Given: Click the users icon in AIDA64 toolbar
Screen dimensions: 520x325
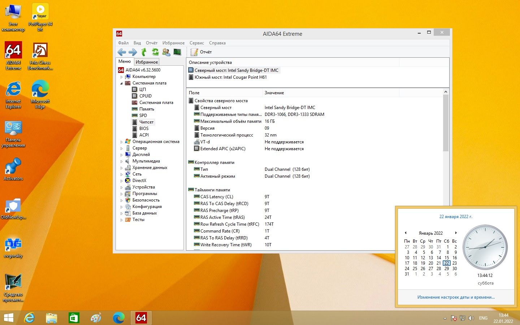Looking at the screenshot, I should coord(166,52).
